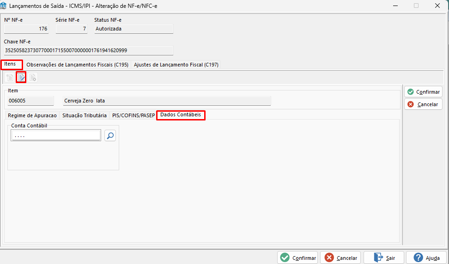Open the PIS/COFINS/PASEP tab
Image resolution: width=449 pixels, height=264 pixels.
133,115
